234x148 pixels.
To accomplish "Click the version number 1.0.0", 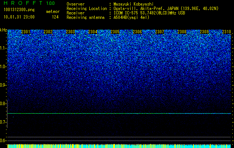I will pos(51,3).
